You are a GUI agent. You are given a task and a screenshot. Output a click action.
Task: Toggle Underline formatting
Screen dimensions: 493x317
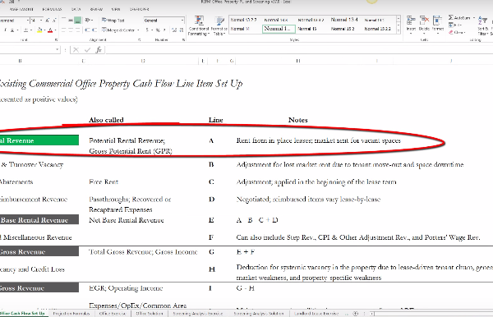pyautogui.click(x=12, y=30)
